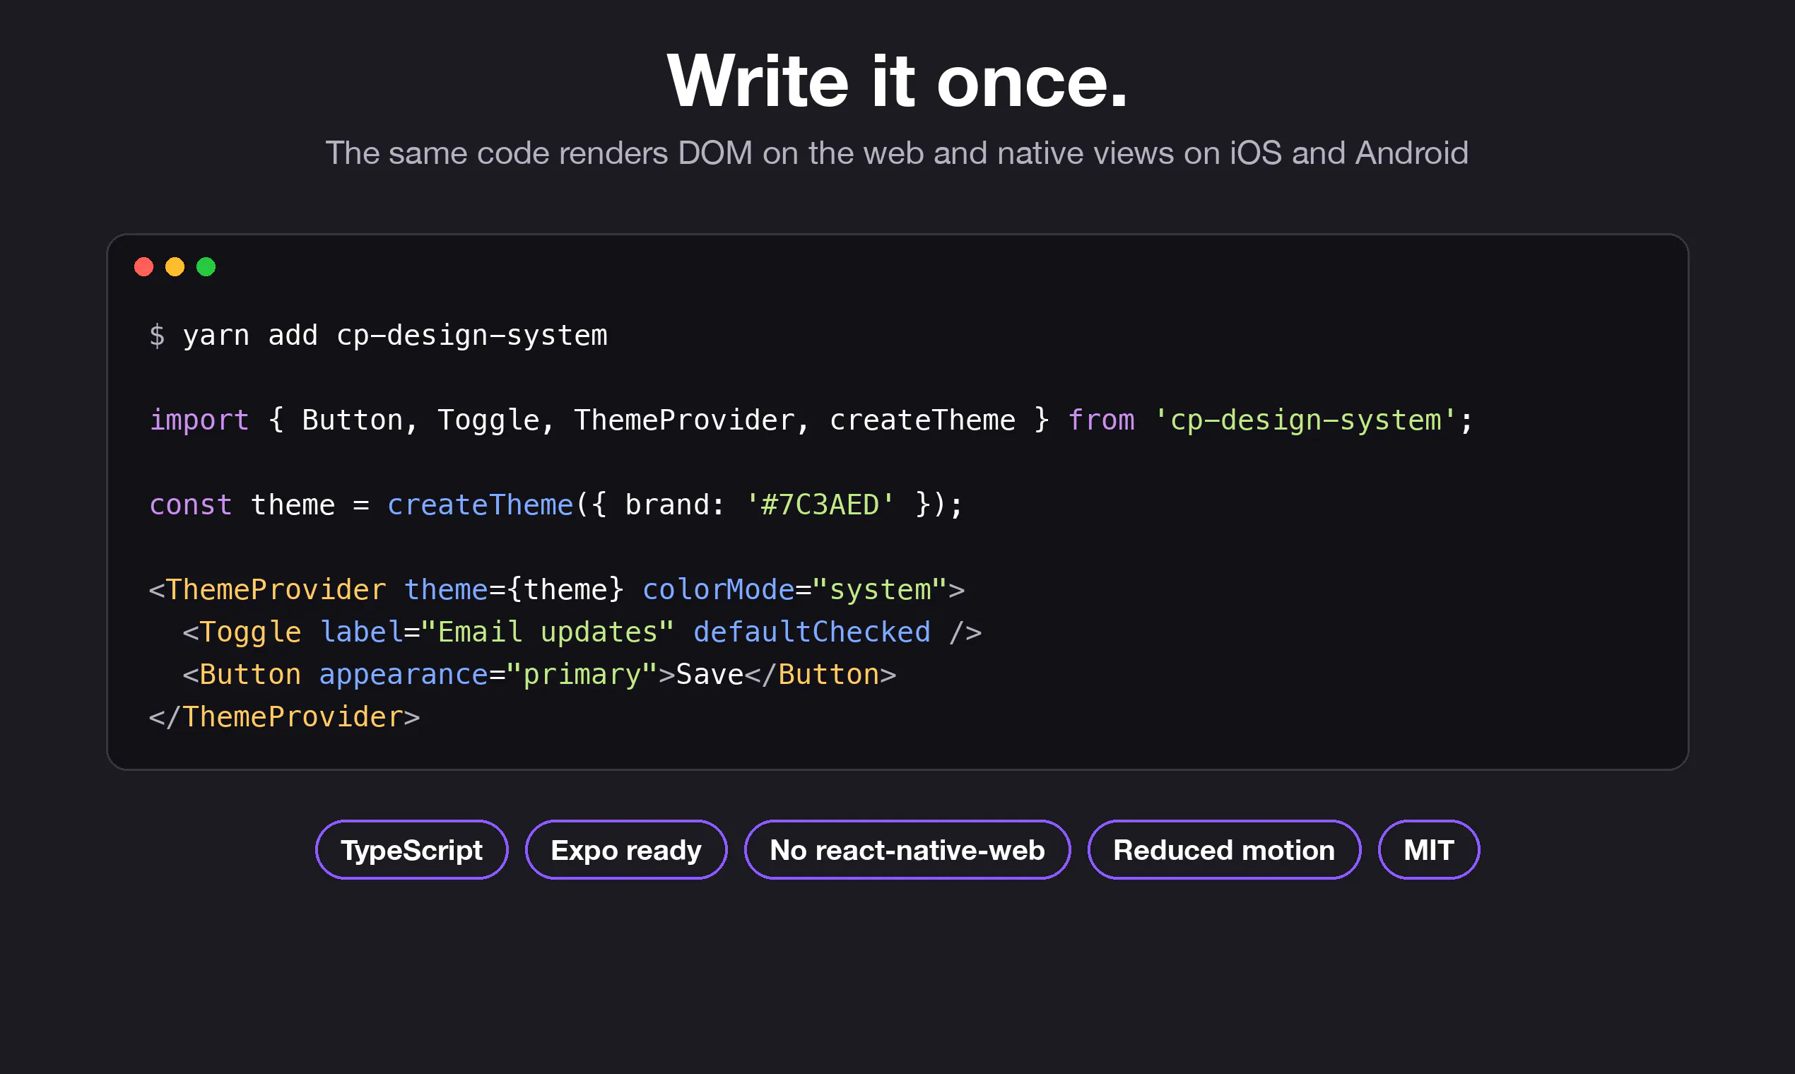1795x1074 pixels.
Task: Click the 'import' keyword in code
Action: pyautogui.click(x=199, y=420)
